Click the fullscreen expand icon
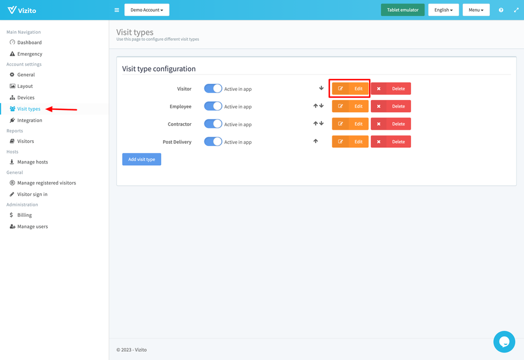Image resolution: width=524 pixels, height=360 pixels. [x=516, y=10]
